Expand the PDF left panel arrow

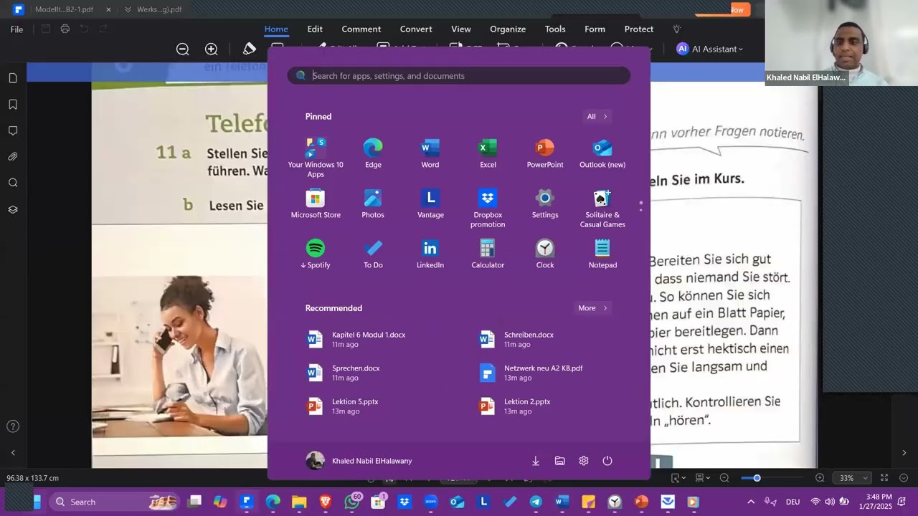[13, 453]
